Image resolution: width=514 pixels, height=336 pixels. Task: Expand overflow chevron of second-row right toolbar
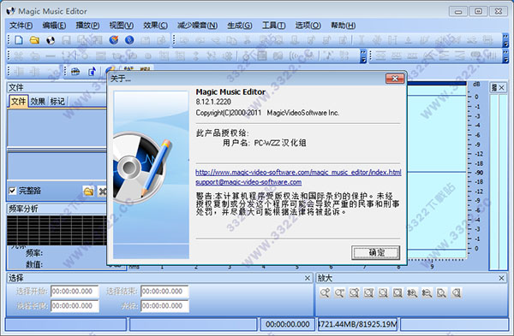tap(505, 56)
